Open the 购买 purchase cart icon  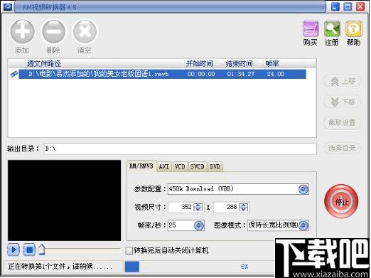click(x=311, y=28)
